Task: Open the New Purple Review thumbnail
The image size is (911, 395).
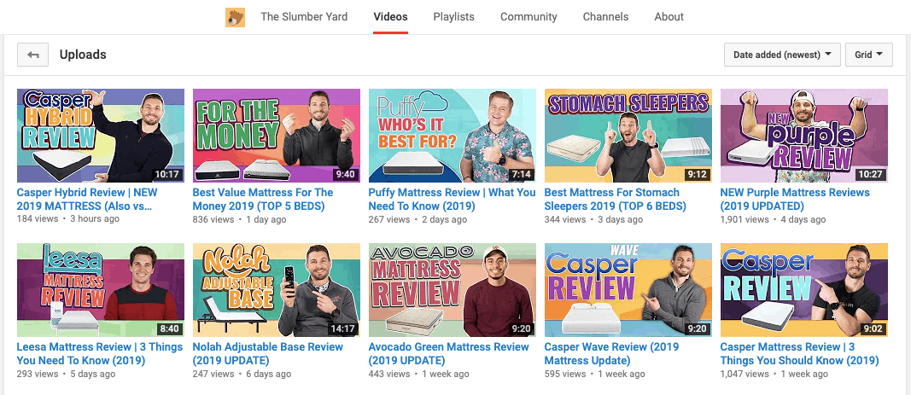Action: click(803, 136)
